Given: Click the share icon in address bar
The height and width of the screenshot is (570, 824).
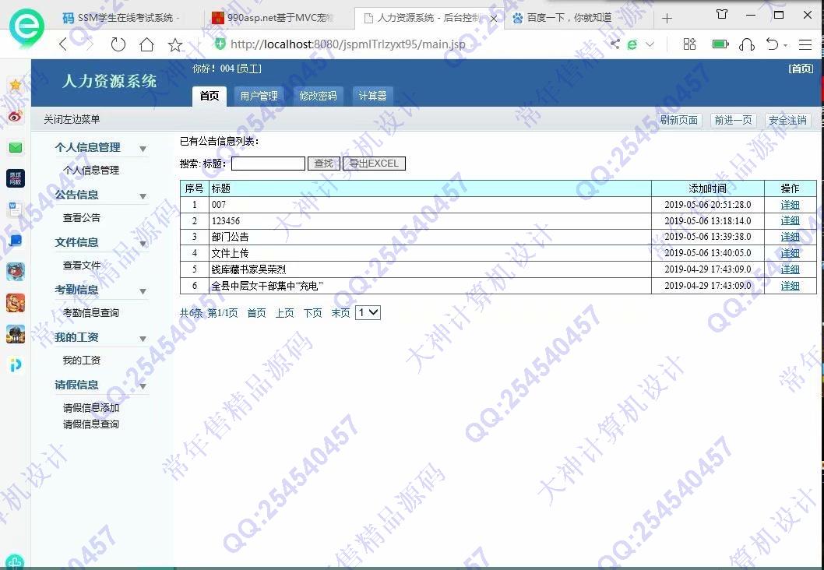Looking at the screenshot, I should [x=614, y=44].
